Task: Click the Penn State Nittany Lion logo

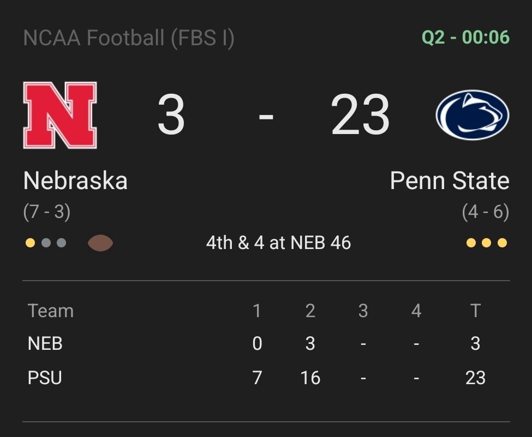Action: point(472,115)
